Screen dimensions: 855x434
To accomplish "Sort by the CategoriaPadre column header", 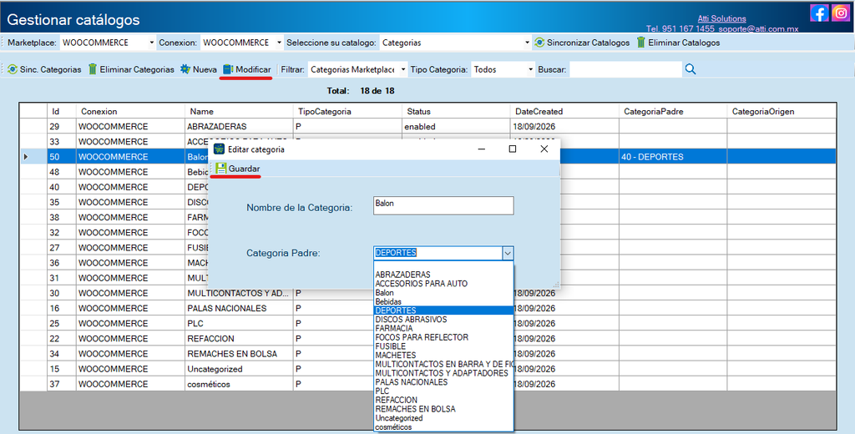I will click(673, 111).
